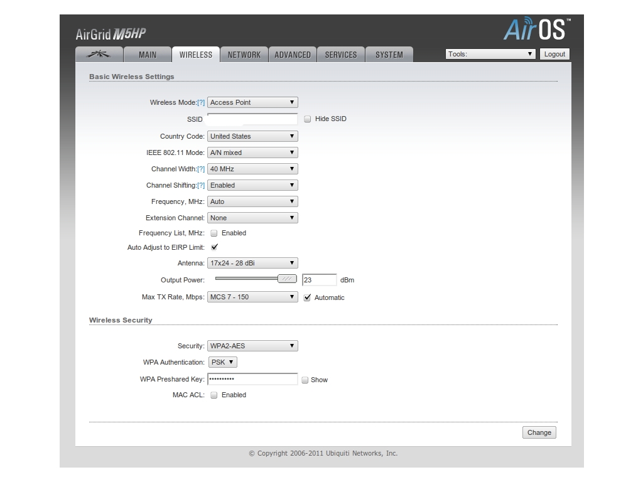
Task: Click the Basic Wireless Settings heading
Action: tap(132, 77)
